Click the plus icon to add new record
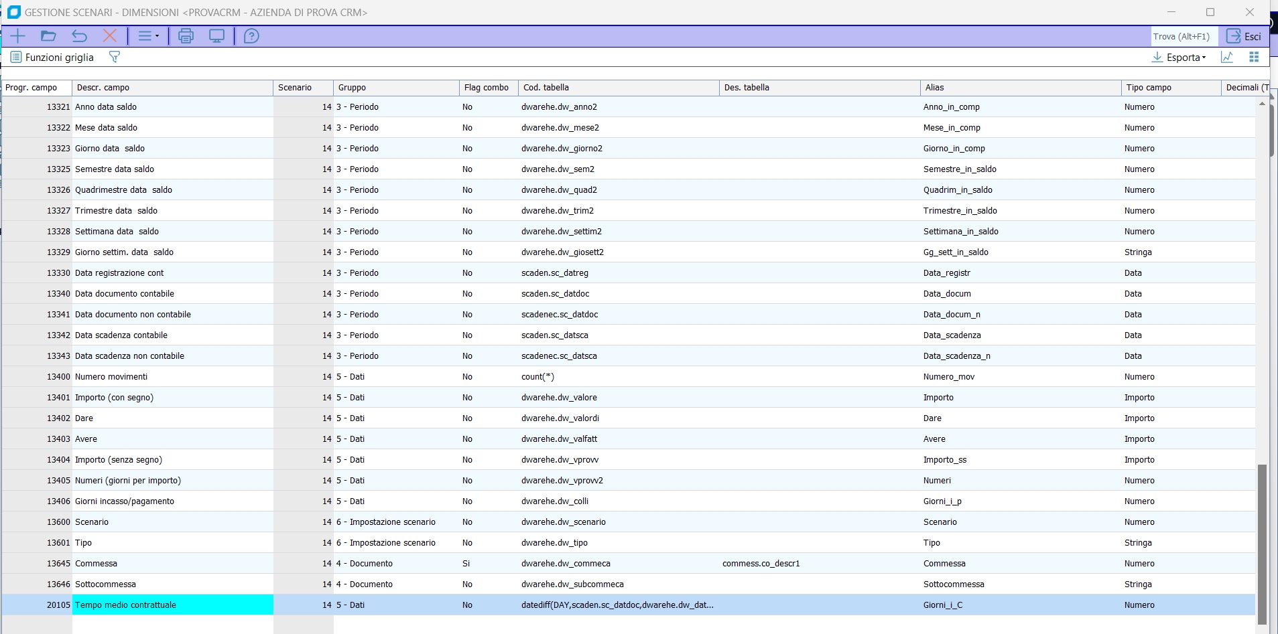The height and width of the screenshot is (634, 1278). [x=17, y=36]
